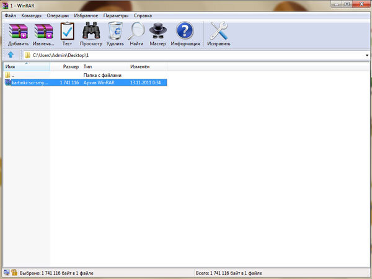The width and height of the screenshot is (372, 279).
Task: Click the WinRAR title bar app icon
Action: click(5, 5)
